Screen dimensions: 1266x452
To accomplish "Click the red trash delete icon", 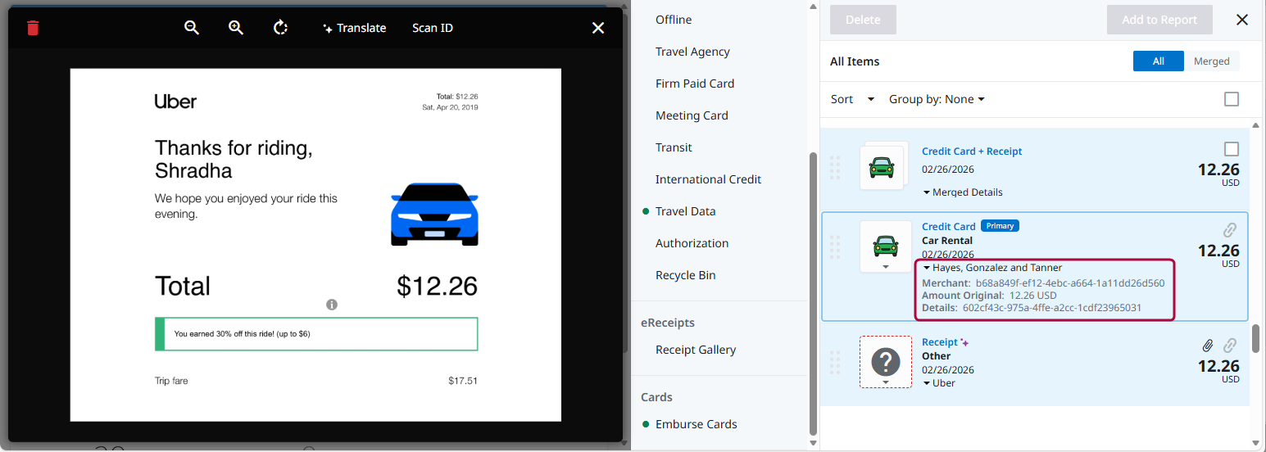I will (33, 28).
